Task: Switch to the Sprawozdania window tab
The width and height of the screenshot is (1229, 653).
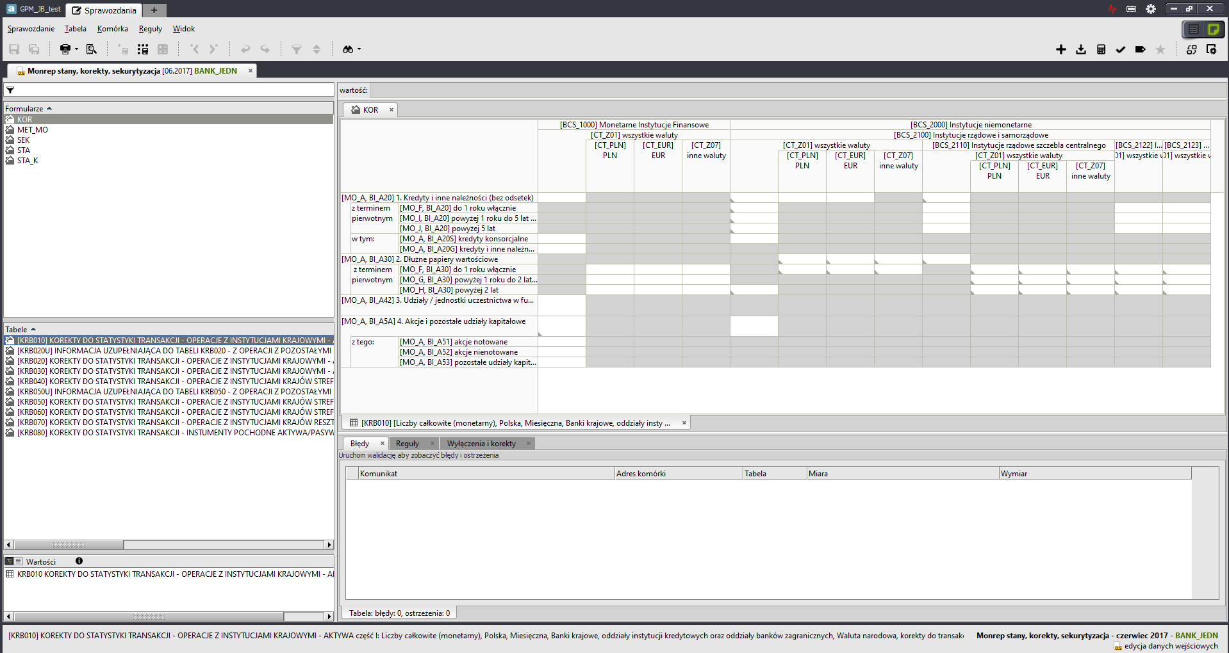Action: coord(104,10)
